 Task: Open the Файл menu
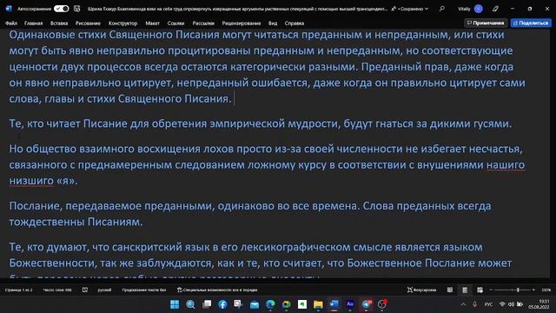point(11,23)
